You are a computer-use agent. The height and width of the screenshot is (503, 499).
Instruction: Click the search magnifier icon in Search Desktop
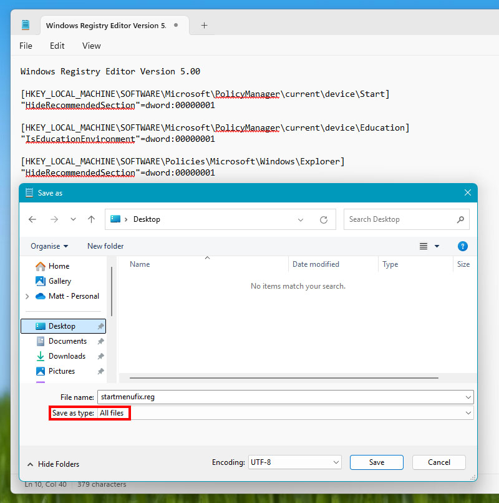click(x=460, y=219)
